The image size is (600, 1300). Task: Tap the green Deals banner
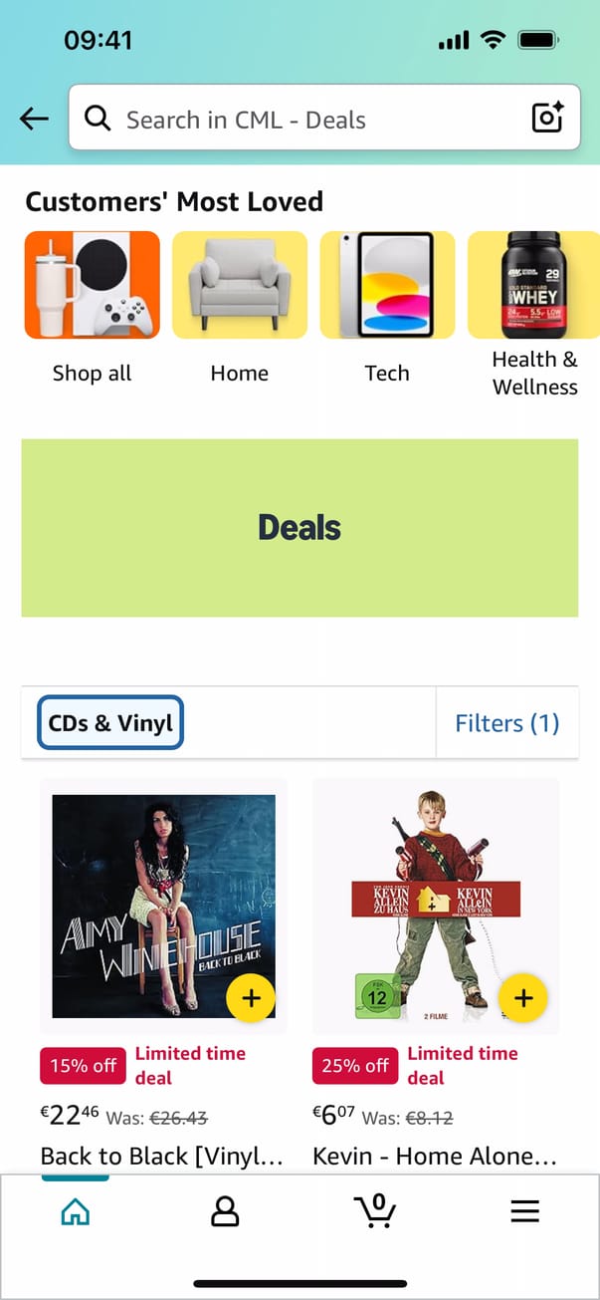point(300,528)
